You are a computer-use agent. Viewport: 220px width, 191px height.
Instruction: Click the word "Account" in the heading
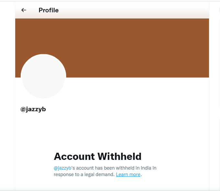(x=74, y=156)
